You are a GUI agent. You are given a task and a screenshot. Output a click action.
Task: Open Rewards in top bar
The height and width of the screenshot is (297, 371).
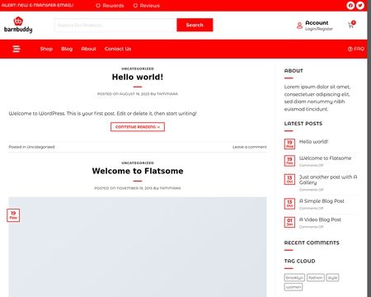coord(110,6)
